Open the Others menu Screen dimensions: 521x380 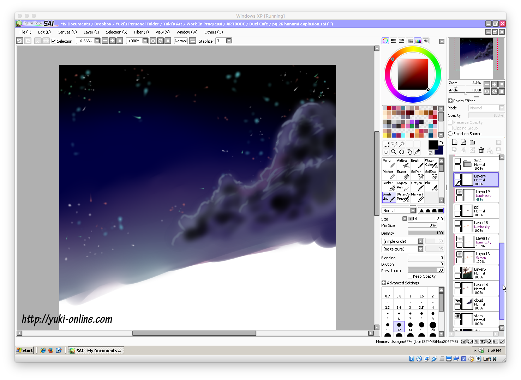pyautogui.click(x=214, y=32)
